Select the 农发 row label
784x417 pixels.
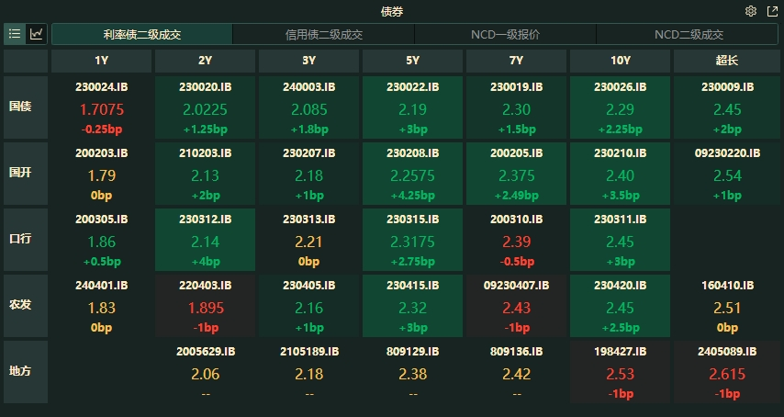pos(26,306)
